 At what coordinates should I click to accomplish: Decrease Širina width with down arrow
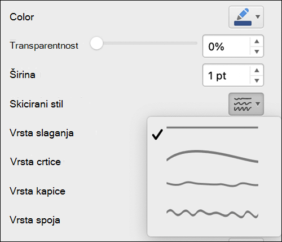257,80
